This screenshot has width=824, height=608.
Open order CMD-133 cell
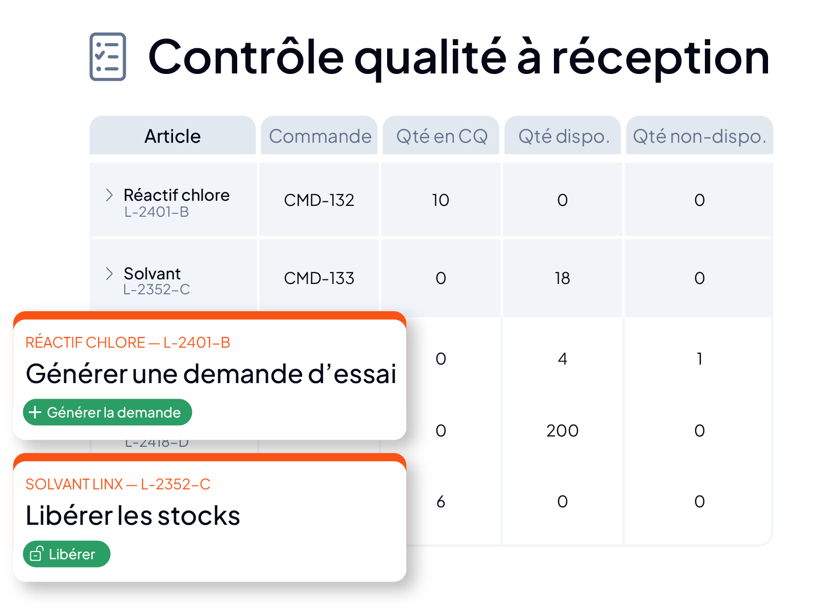coord(319,278)
